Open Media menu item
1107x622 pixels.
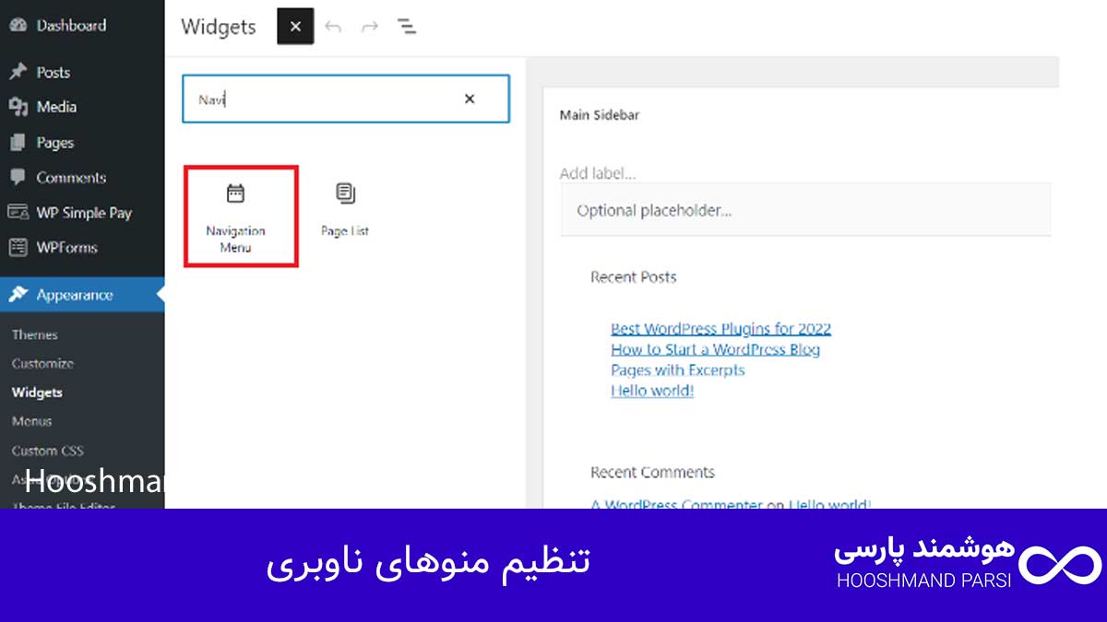point(82,107)
